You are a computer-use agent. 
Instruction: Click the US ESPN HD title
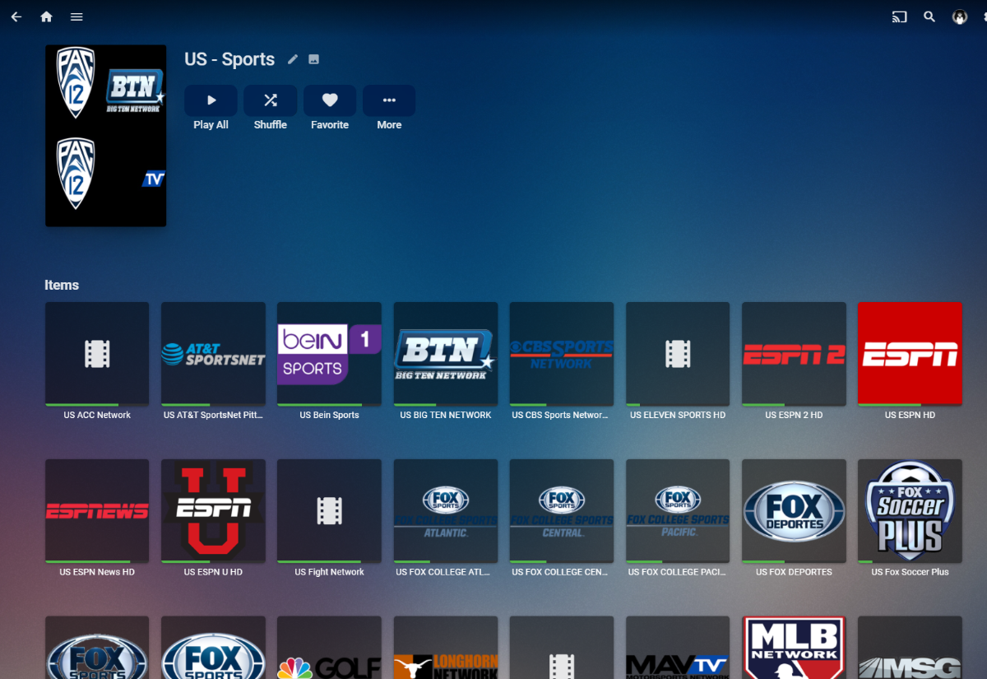(x=910, y=416)
